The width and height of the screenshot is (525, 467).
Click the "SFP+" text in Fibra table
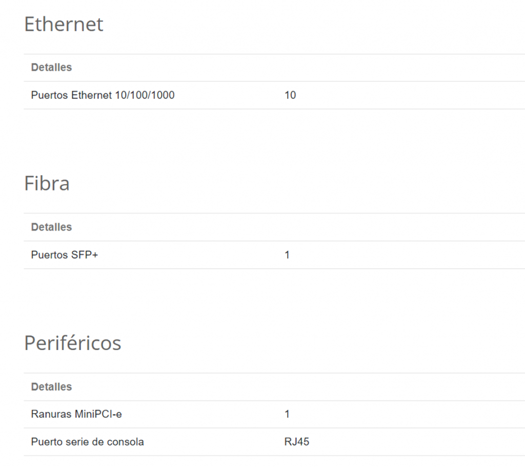click(84, 254)
